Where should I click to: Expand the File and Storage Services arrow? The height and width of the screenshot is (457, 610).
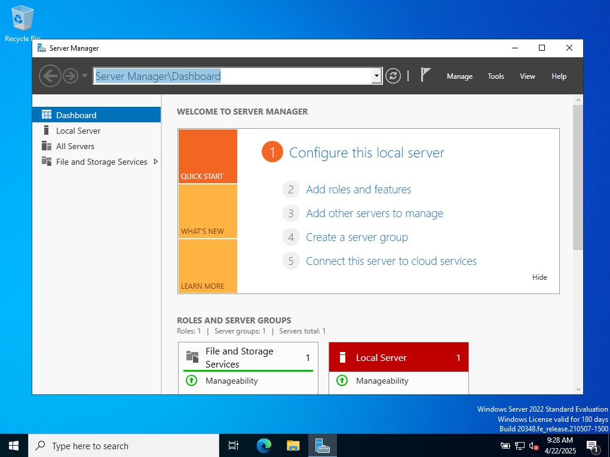pyautogui.click(x=155, y=162)
